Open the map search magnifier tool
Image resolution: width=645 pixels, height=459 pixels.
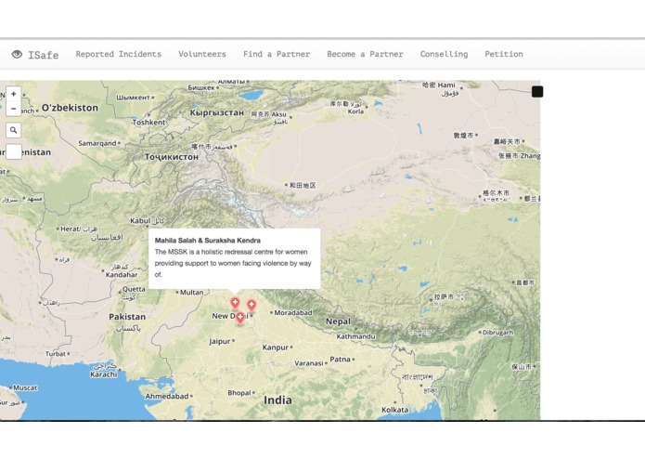pyautogui.click(x=14, y=130)
